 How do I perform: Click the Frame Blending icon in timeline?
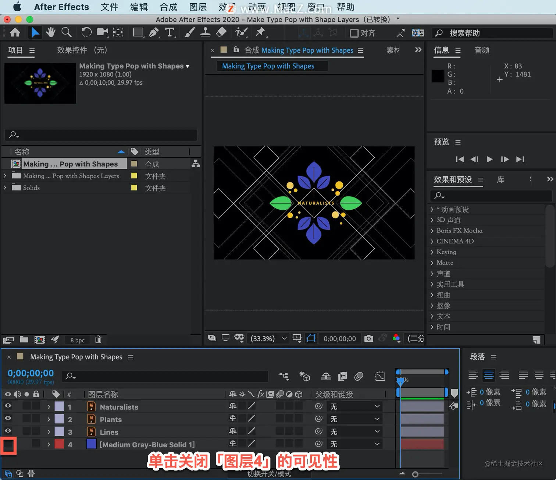(x=342, y=376)
